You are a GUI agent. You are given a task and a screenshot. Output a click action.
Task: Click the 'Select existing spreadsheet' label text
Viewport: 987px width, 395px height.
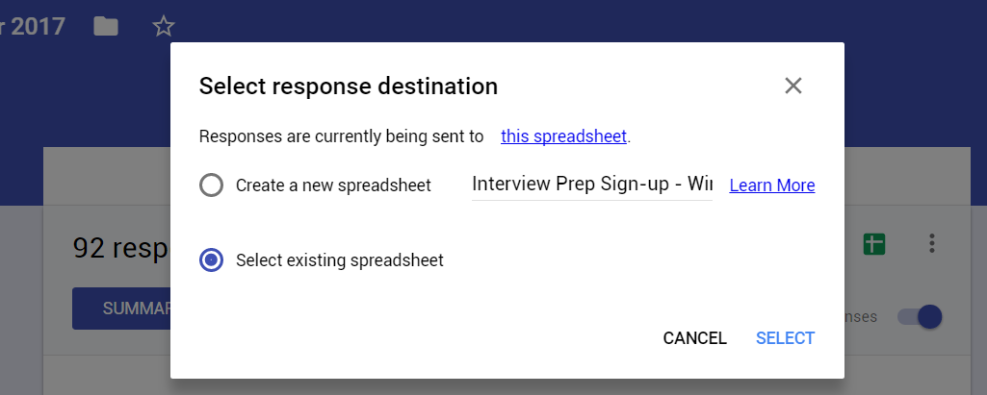pos(340,260)
